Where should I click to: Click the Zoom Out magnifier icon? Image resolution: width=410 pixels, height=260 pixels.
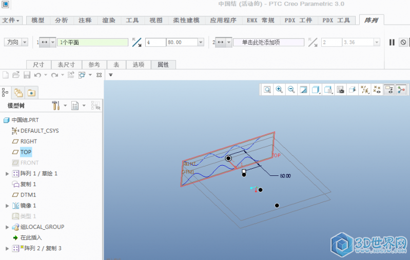tap(291, 90)
